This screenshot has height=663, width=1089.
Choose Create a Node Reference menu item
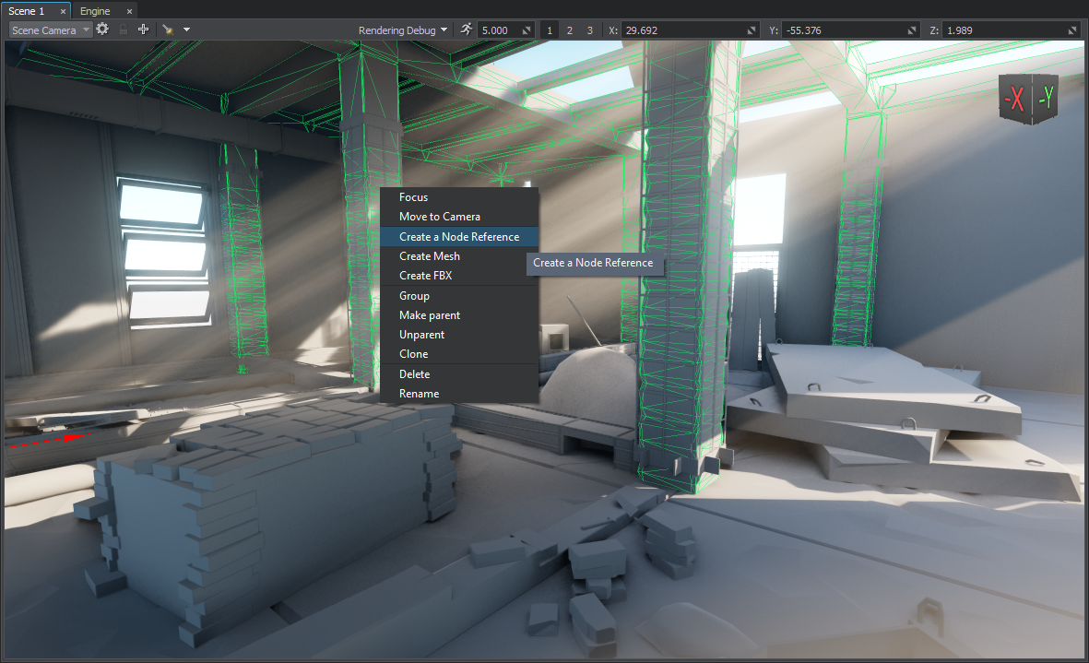coord(458,237)
